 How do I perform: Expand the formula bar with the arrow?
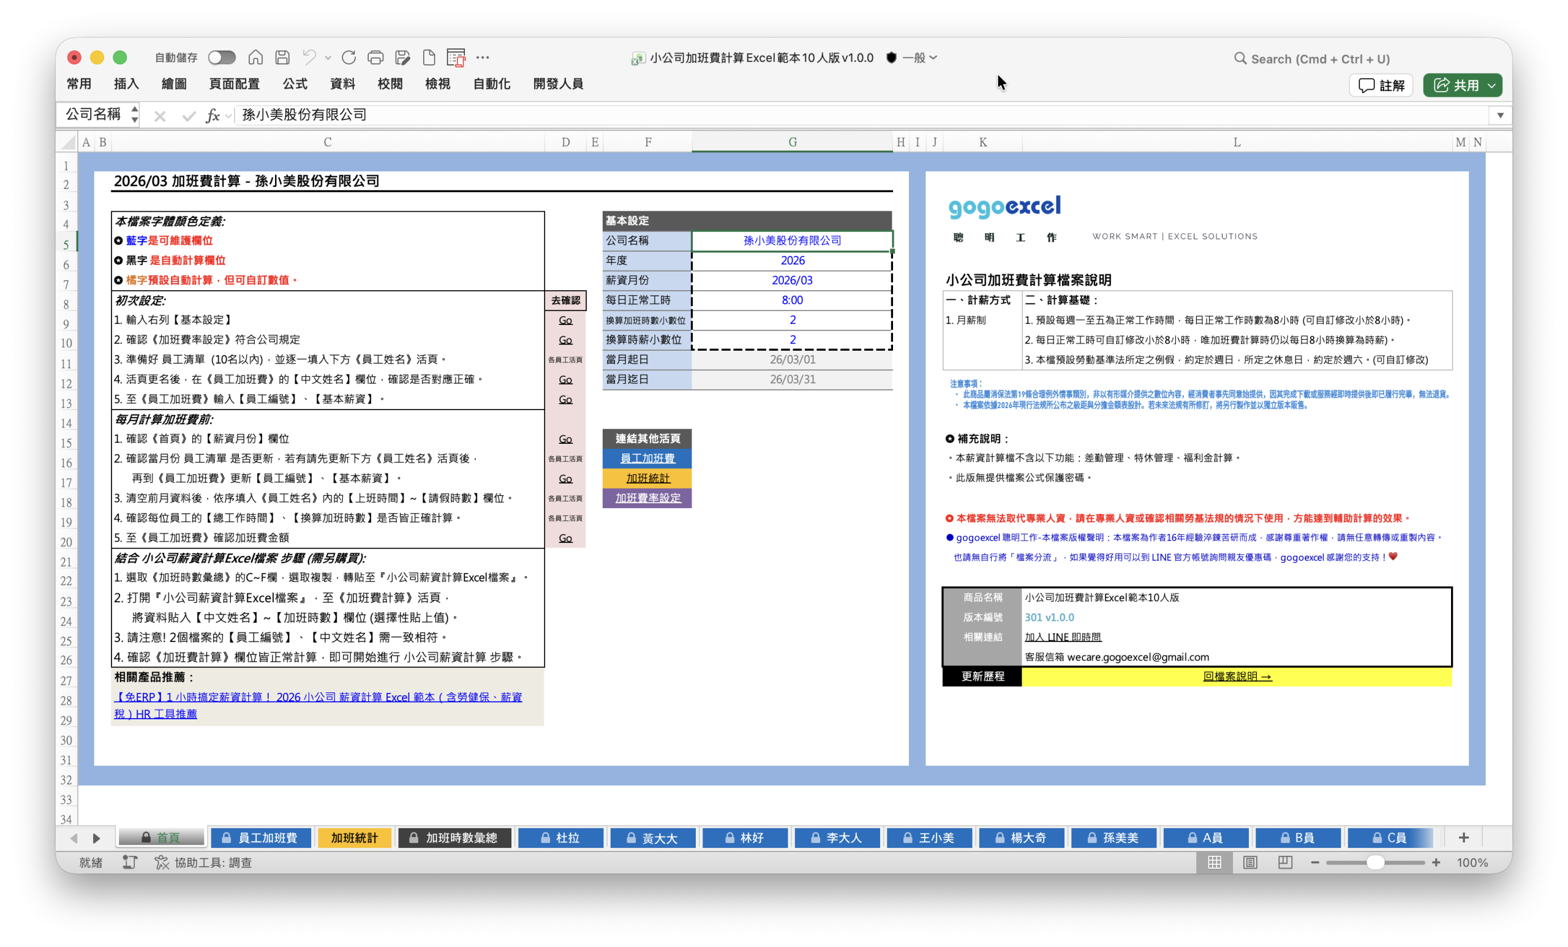(x=1500, y=115)
